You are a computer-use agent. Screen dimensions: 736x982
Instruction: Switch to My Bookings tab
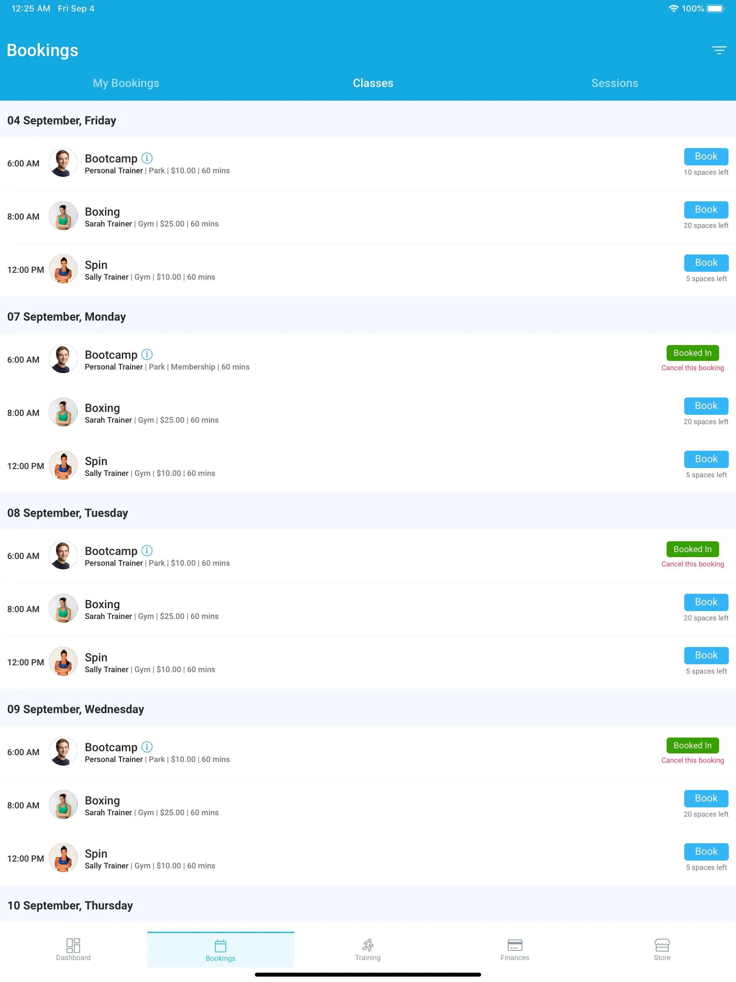click(x=126, y=83)
